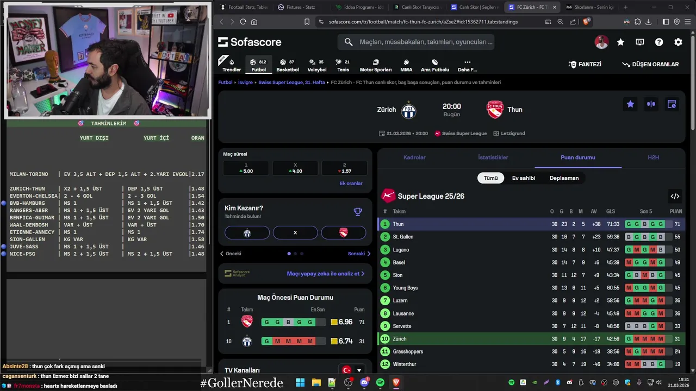Image resolution: width=696 pixels, height=391 pixels.
Task: Open the Zürich team crest in match header
Action: click(408, 110)
